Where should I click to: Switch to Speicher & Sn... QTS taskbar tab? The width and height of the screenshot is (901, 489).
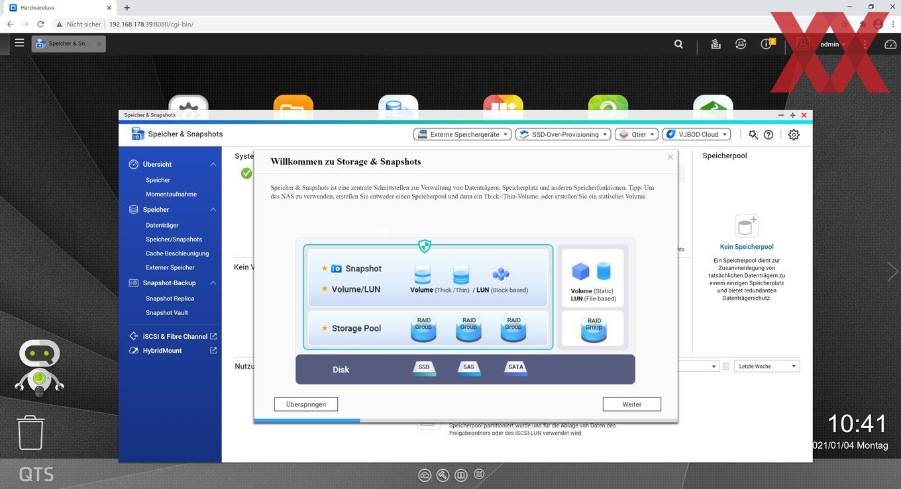[x=68, y=44]
